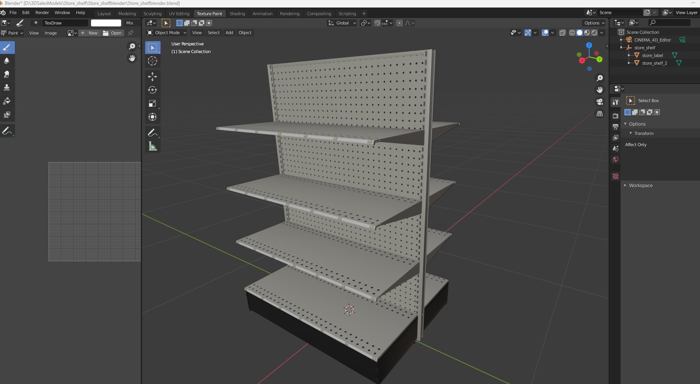Switch to solid viewport shading
The image size is (700, 384).
tap(579, 33)
